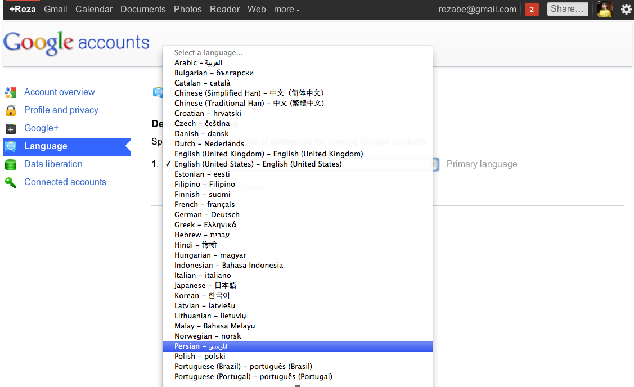The width and height of the screenshot is (634, 387).
Task: Click the user profile photo thumbnail
Action: tap(605, 9)
